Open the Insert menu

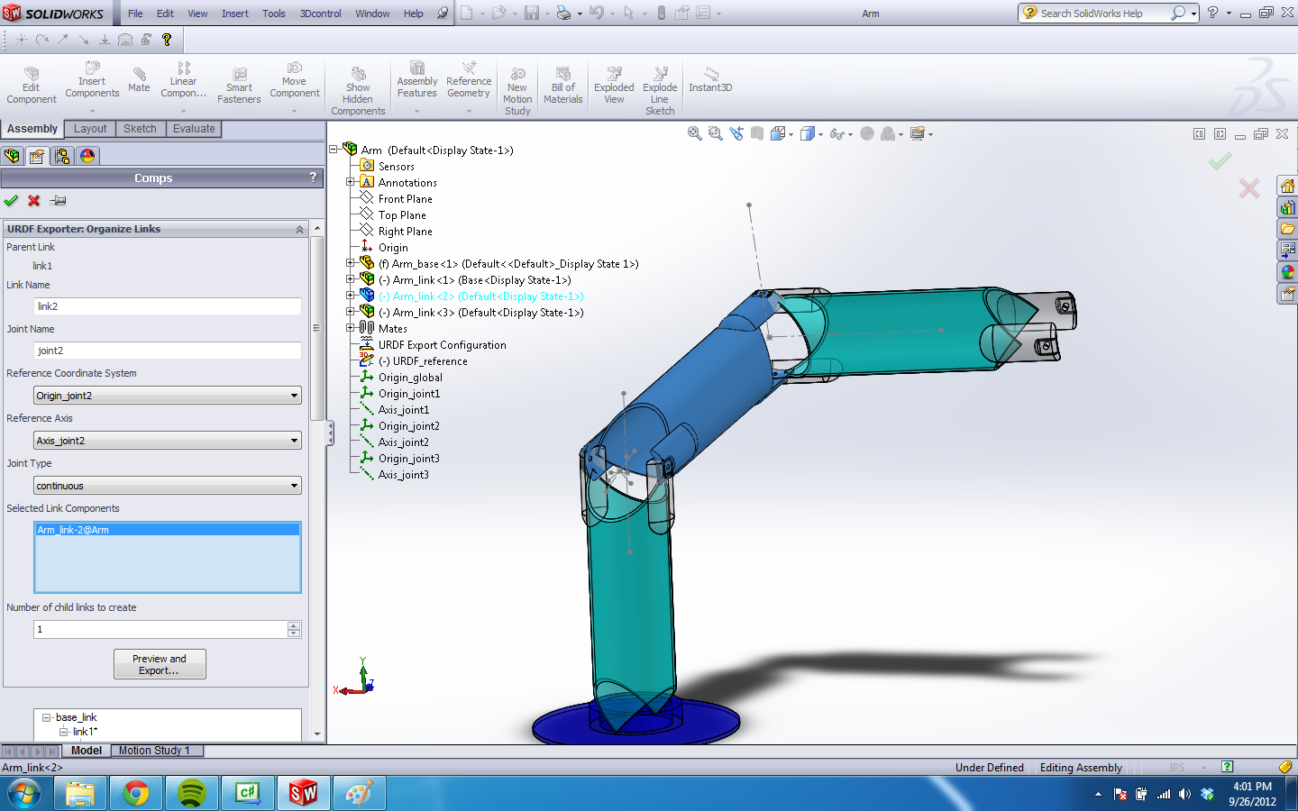click(x=234, y=14)
